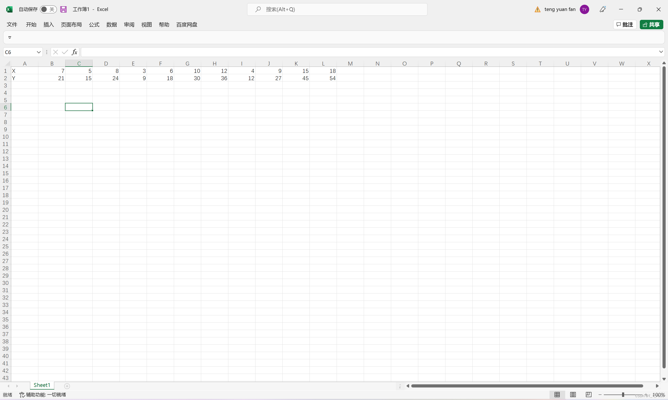Click the formula bar input area
668x400 pixels.
369,52
